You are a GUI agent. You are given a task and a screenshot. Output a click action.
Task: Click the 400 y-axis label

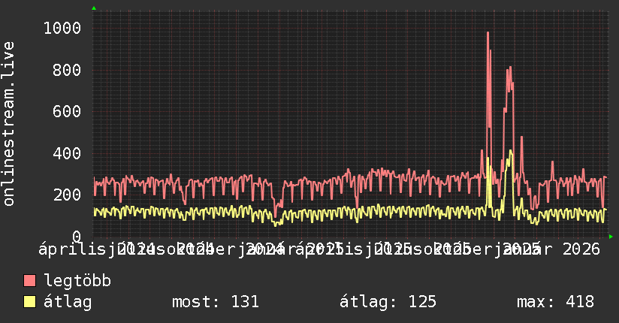click(x=67, y=153)
